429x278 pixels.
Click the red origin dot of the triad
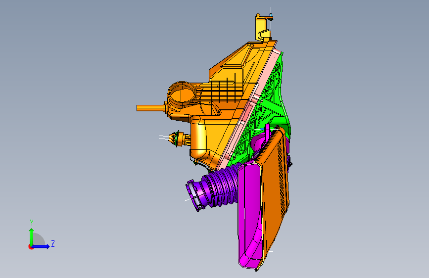click(31, 247)
